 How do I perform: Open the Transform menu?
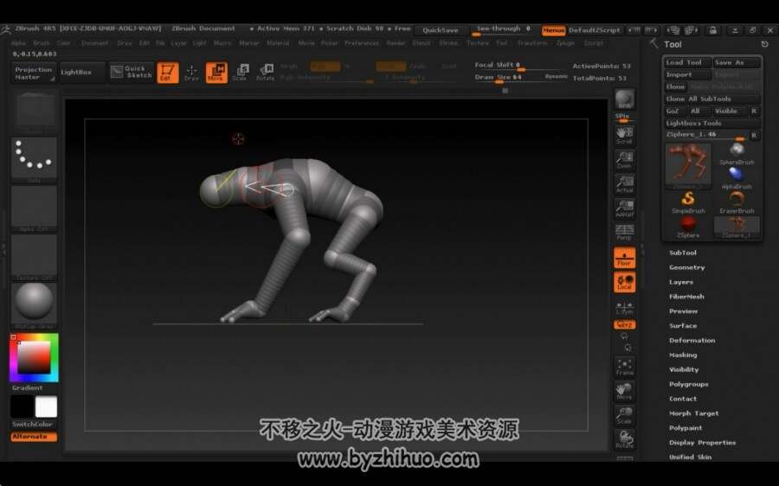pos(531,43)
